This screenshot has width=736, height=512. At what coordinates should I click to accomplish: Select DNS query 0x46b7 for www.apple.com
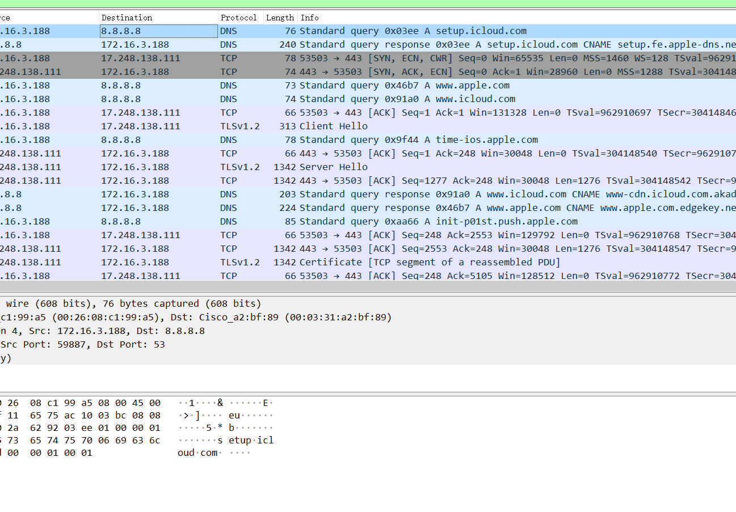(368, 86)
